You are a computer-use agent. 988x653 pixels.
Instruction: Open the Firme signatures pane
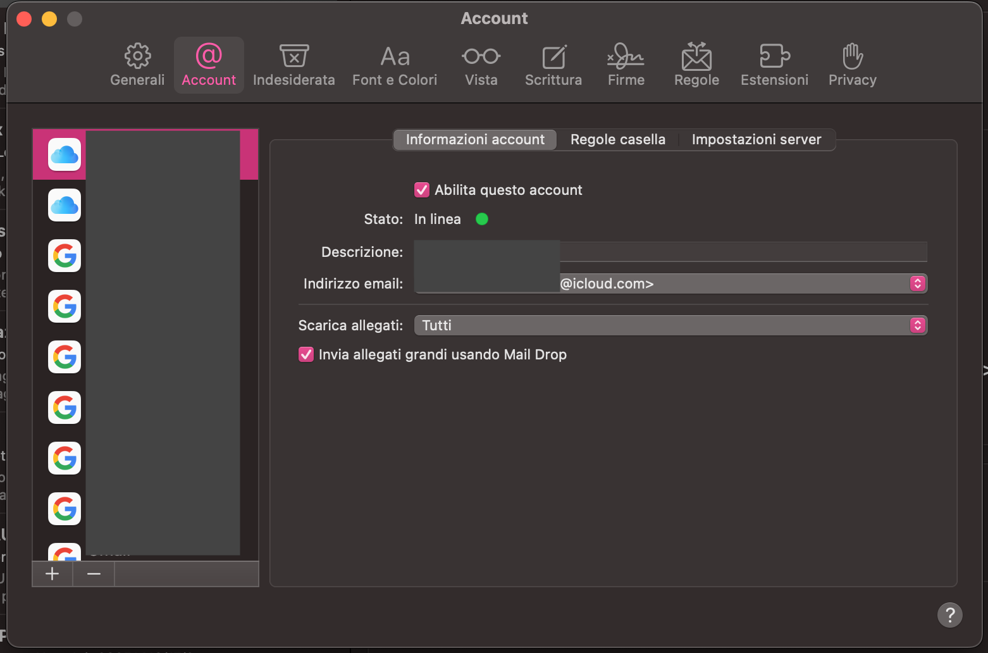(625, 63)
